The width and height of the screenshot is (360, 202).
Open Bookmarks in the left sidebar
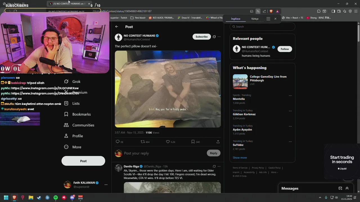pyautogui.click(x=77, y=114)
